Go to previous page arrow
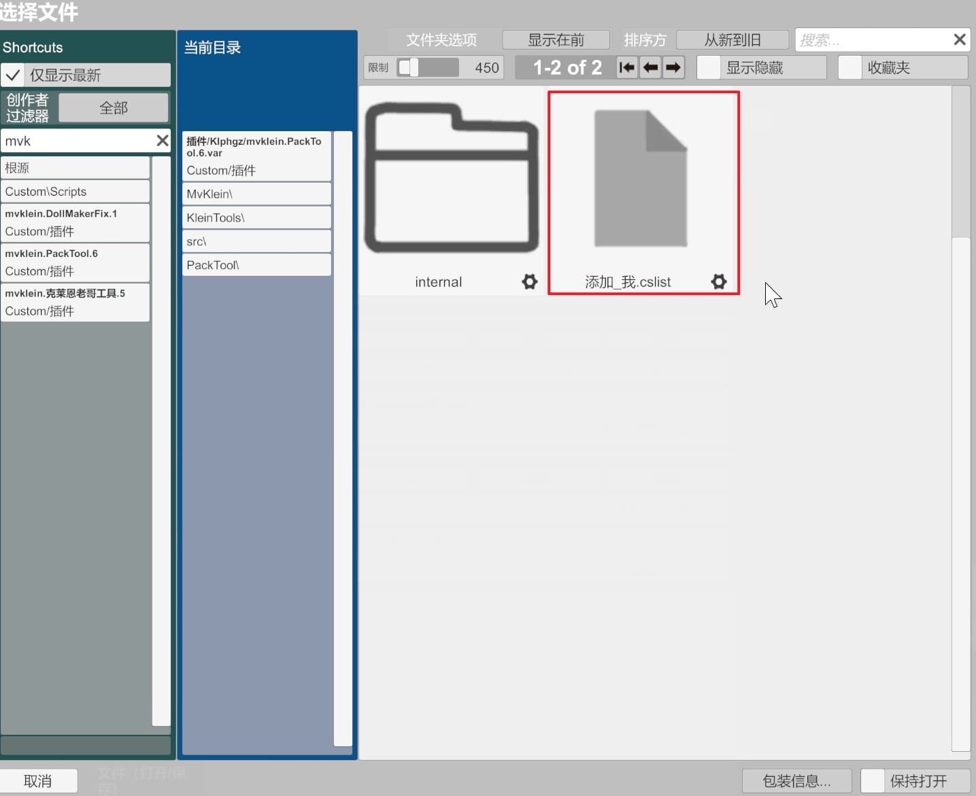Screen dimensions: 976x796 point(650,67)
